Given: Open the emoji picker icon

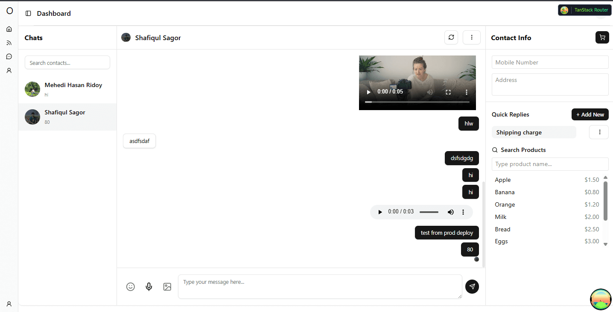Looking at the screenshot, I should click(131, 287).
